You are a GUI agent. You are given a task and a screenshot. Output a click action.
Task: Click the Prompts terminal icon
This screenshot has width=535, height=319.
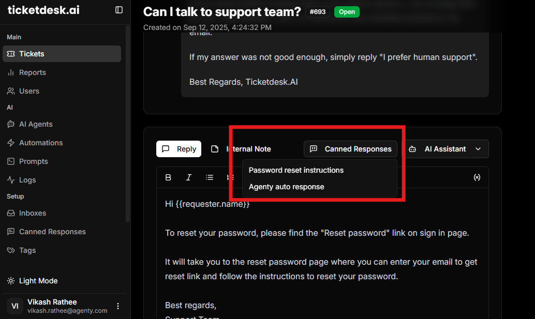(11, 161)
